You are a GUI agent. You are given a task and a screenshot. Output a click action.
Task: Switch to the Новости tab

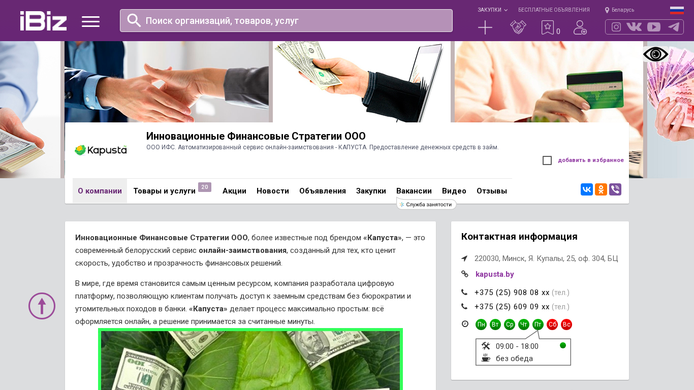coord(273,191)
